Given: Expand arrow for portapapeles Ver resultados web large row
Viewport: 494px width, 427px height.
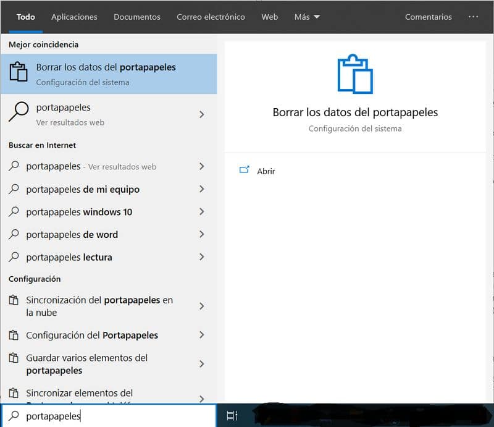Looking at the screenshot, I should [202, 114].
